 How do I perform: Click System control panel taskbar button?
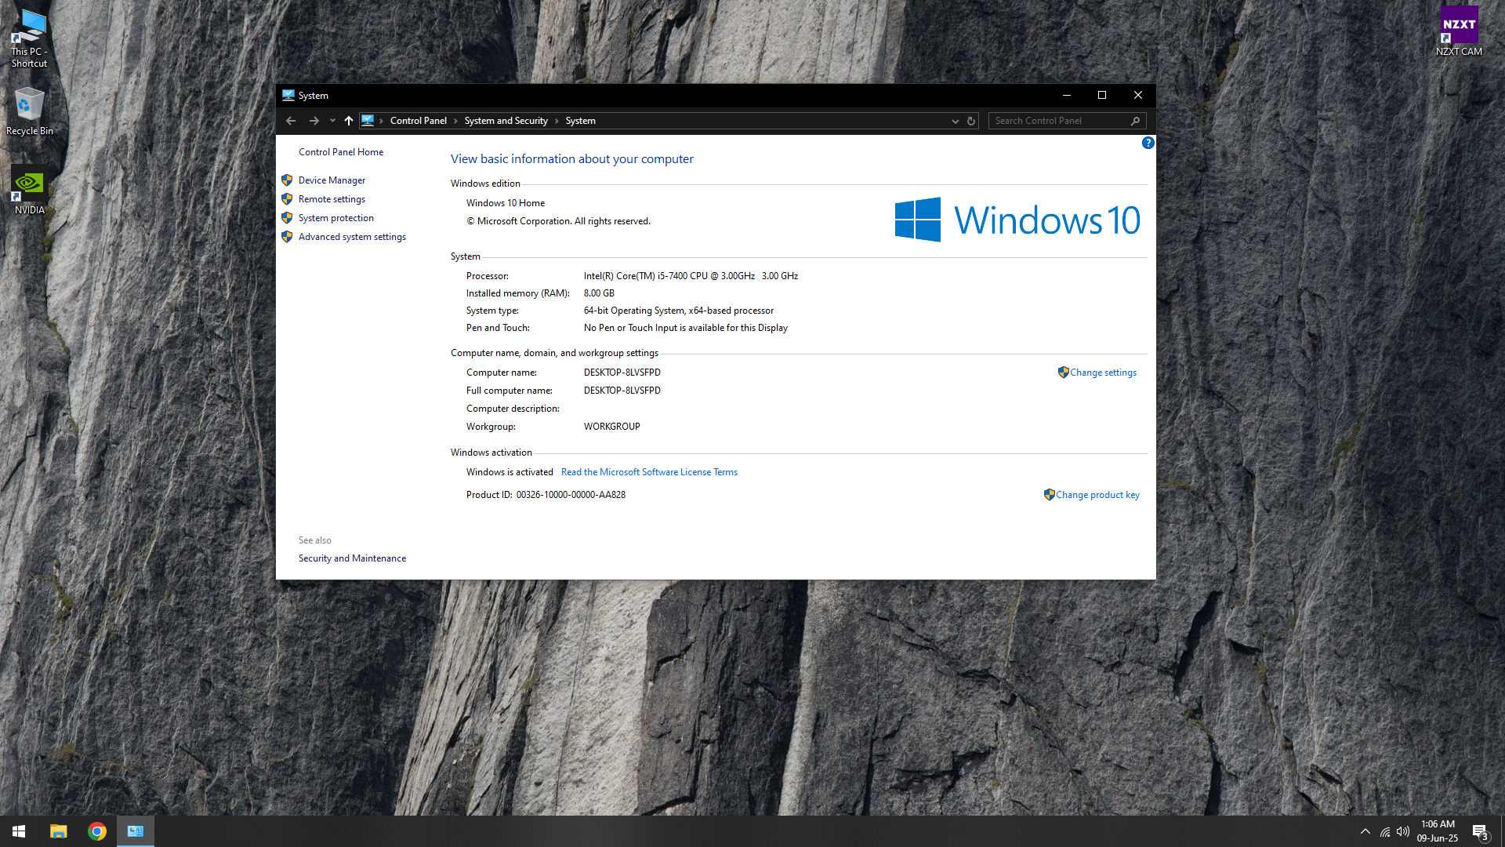pyautogui.click(x=136, y=831)
